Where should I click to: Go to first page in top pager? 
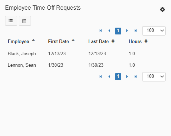point(101,31)
